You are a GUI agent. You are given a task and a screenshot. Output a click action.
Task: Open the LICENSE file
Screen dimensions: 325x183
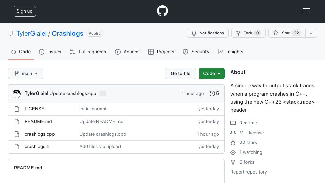[34, 109]
